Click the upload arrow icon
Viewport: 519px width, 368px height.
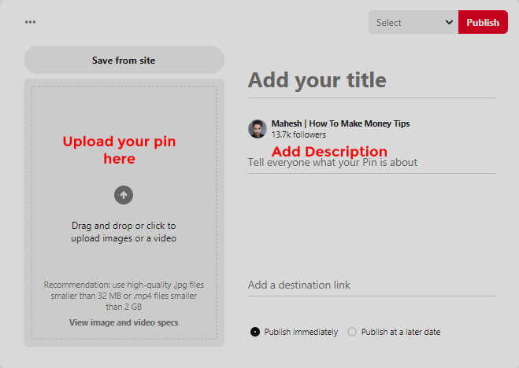click(124, 195)
